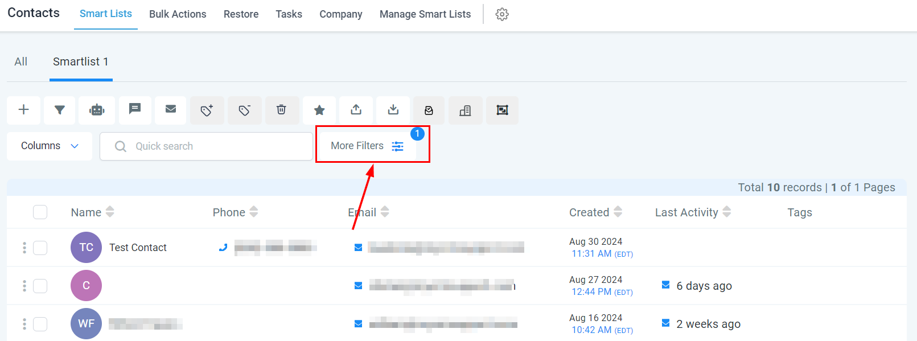Open the pipeline filter funnel icon
The image size is (917, 341).
click(x=60, y=110)
